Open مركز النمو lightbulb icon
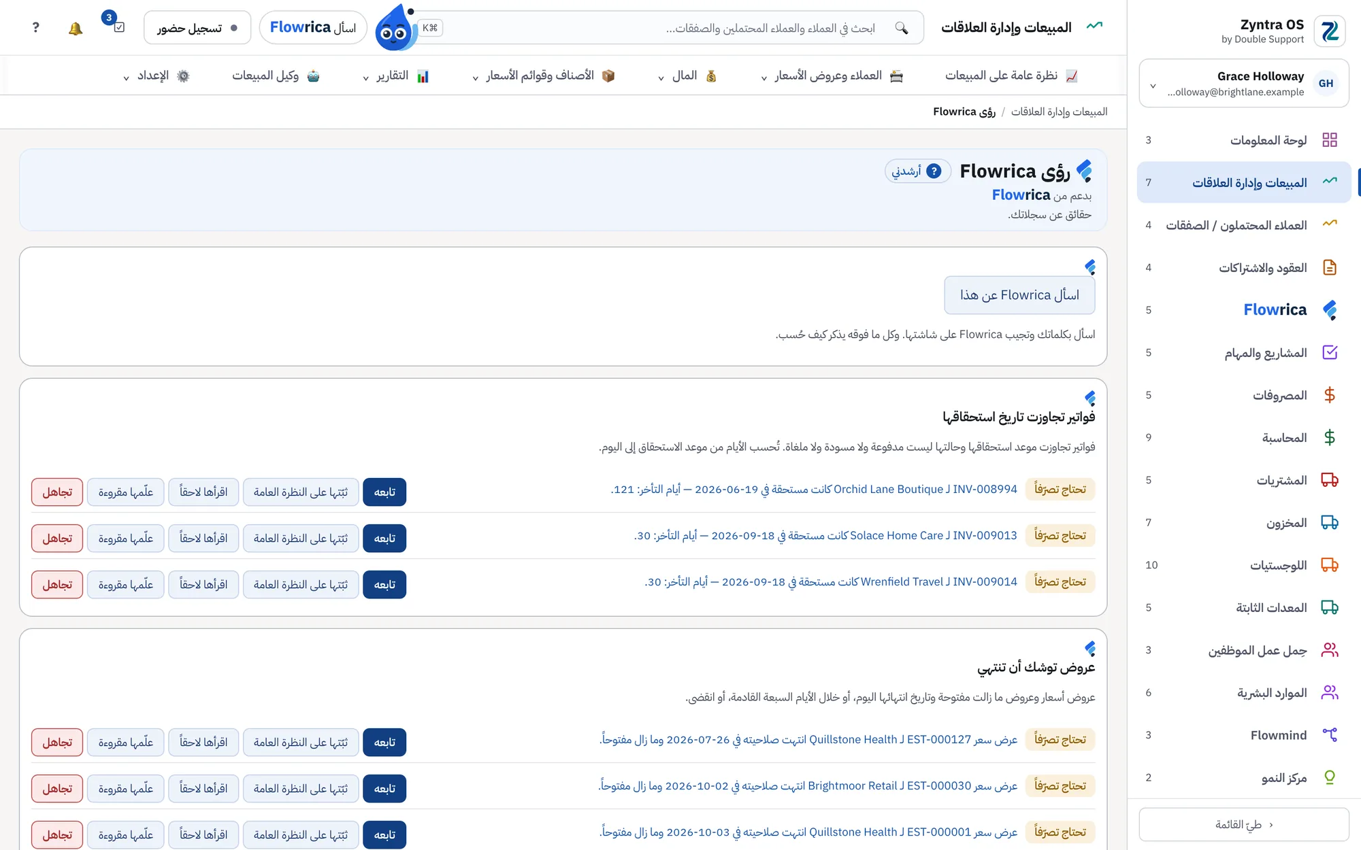The height and width of the screenshot is (850, 1361). [x=1330, y=777]
